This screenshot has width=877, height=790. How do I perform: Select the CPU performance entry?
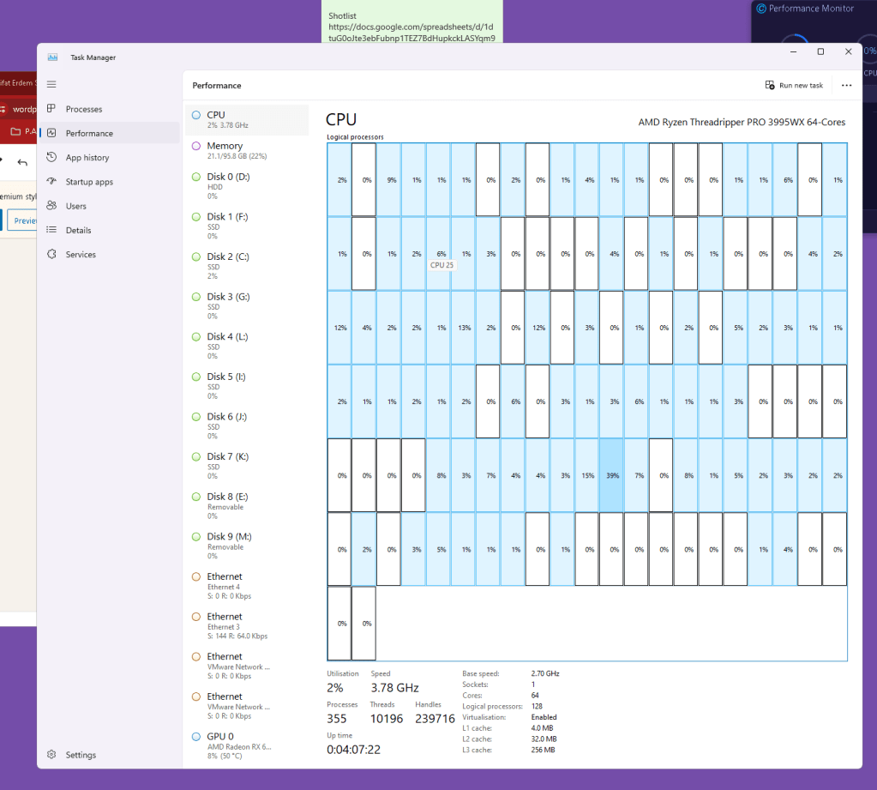point(247,120)
